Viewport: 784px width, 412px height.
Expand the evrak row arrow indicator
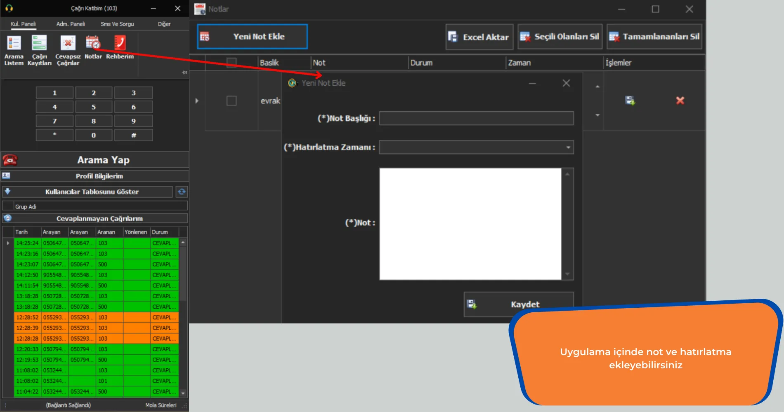tap(197, 101)
